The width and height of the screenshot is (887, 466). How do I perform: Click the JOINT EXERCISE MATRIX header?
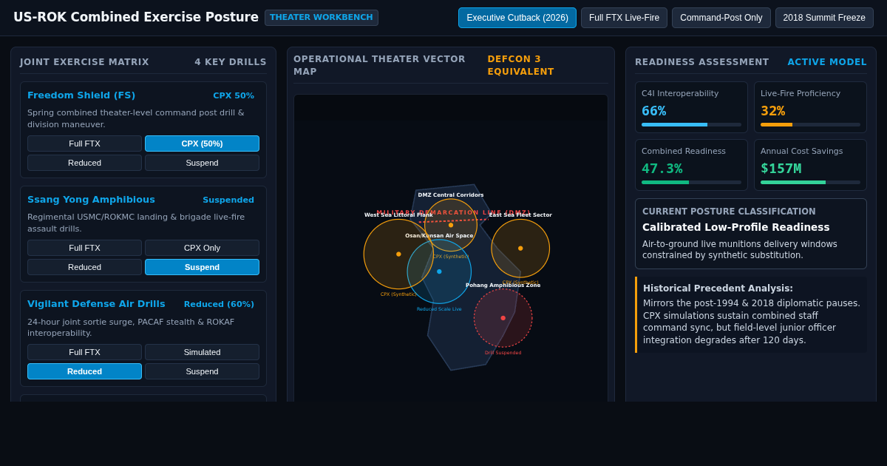(84, 62)
